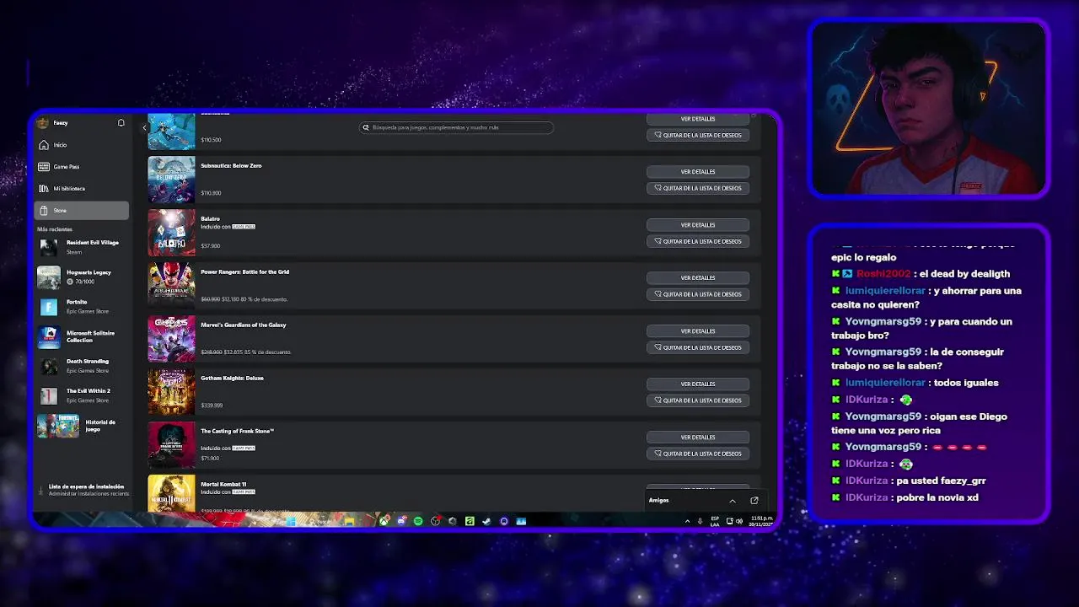Click chat message 'pobre la novia xd'
Image resolution: width=1079 pixels, height=607 pixels.
[x=939, y=497]
